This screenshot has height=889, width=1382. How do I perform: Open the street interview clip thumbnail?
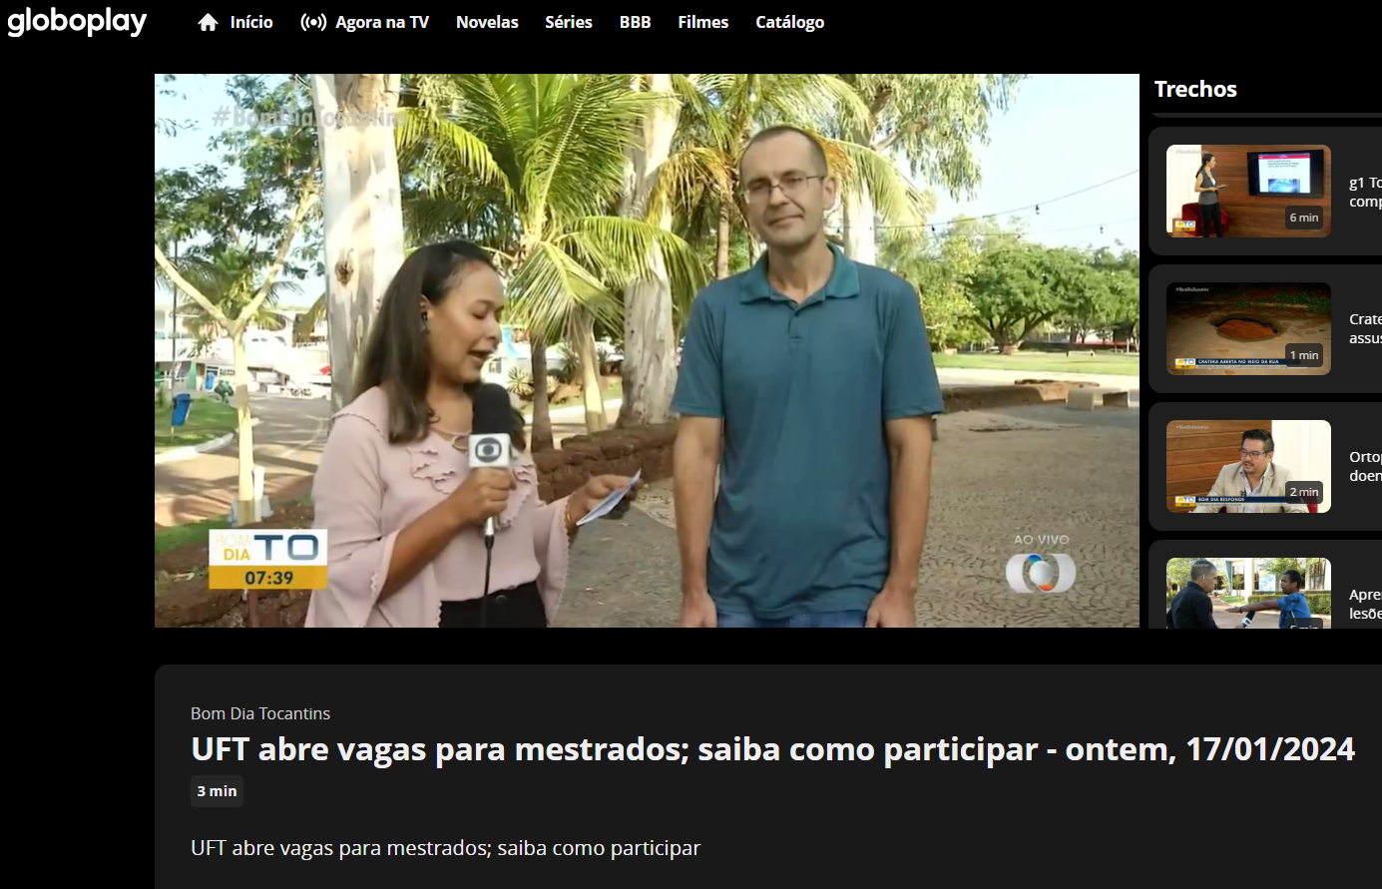(1248, 593)
